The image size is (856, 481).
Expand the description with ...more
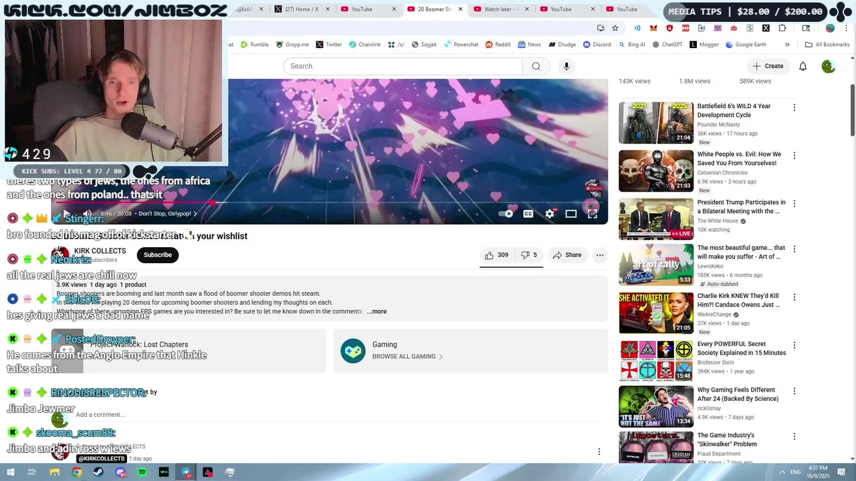coord(377,311)
